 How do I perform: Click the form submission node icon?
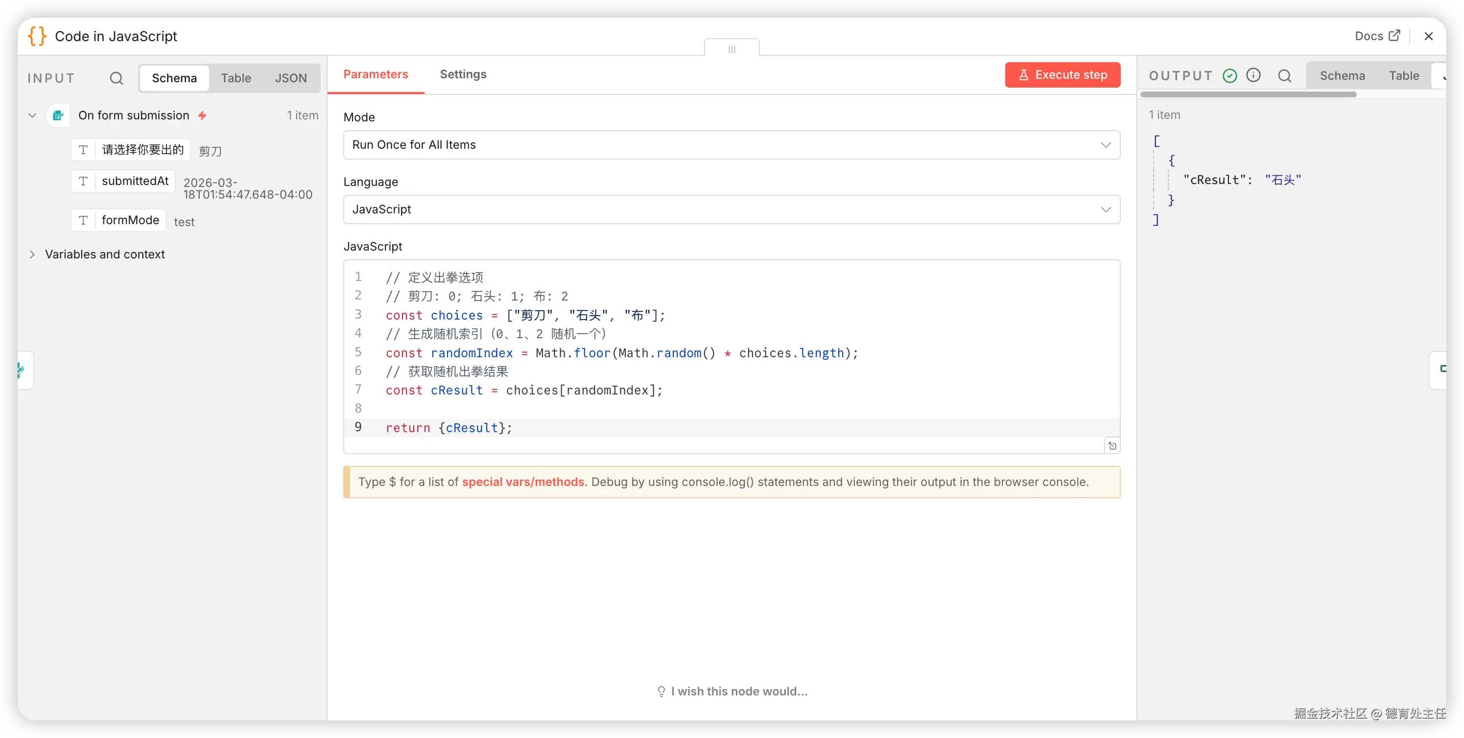58,115
